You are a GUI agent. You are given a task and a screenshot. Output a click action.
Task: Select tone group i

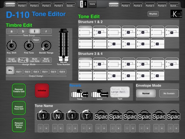point(35,31)
